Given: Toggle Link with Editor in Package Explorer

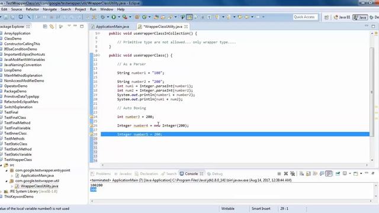Looking at the screenshot, I should [x=52, y=27].
